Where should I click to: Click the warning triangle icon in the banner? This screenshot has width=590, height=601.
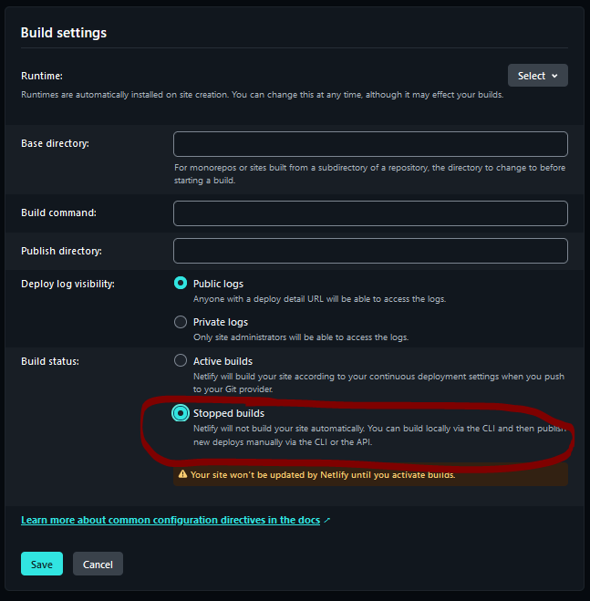[183, 474]
